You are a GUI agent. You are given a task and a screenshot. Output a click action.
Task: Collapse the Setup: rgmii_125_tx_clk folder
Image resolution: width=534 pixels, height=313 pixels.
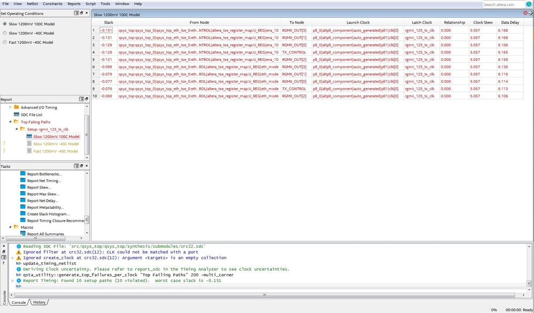[17, 129]
